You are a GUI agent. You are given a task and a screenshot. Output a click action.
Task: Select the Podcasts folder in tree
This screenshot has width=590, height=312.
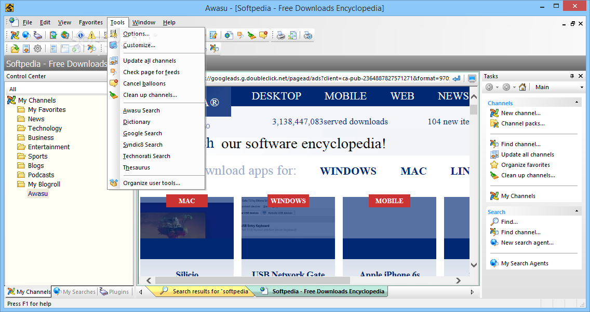point(41,175)
